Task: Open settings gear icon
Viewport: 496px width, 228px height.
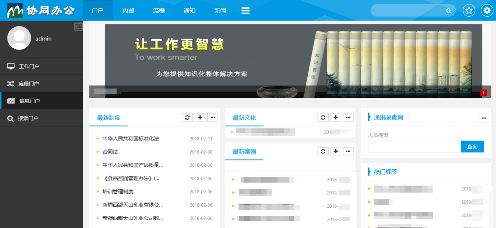Action: coord(487,10)
